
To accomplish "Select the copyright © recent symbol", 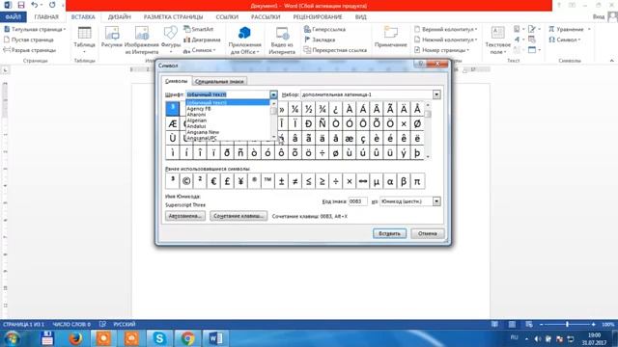I will tap(186, 181).
